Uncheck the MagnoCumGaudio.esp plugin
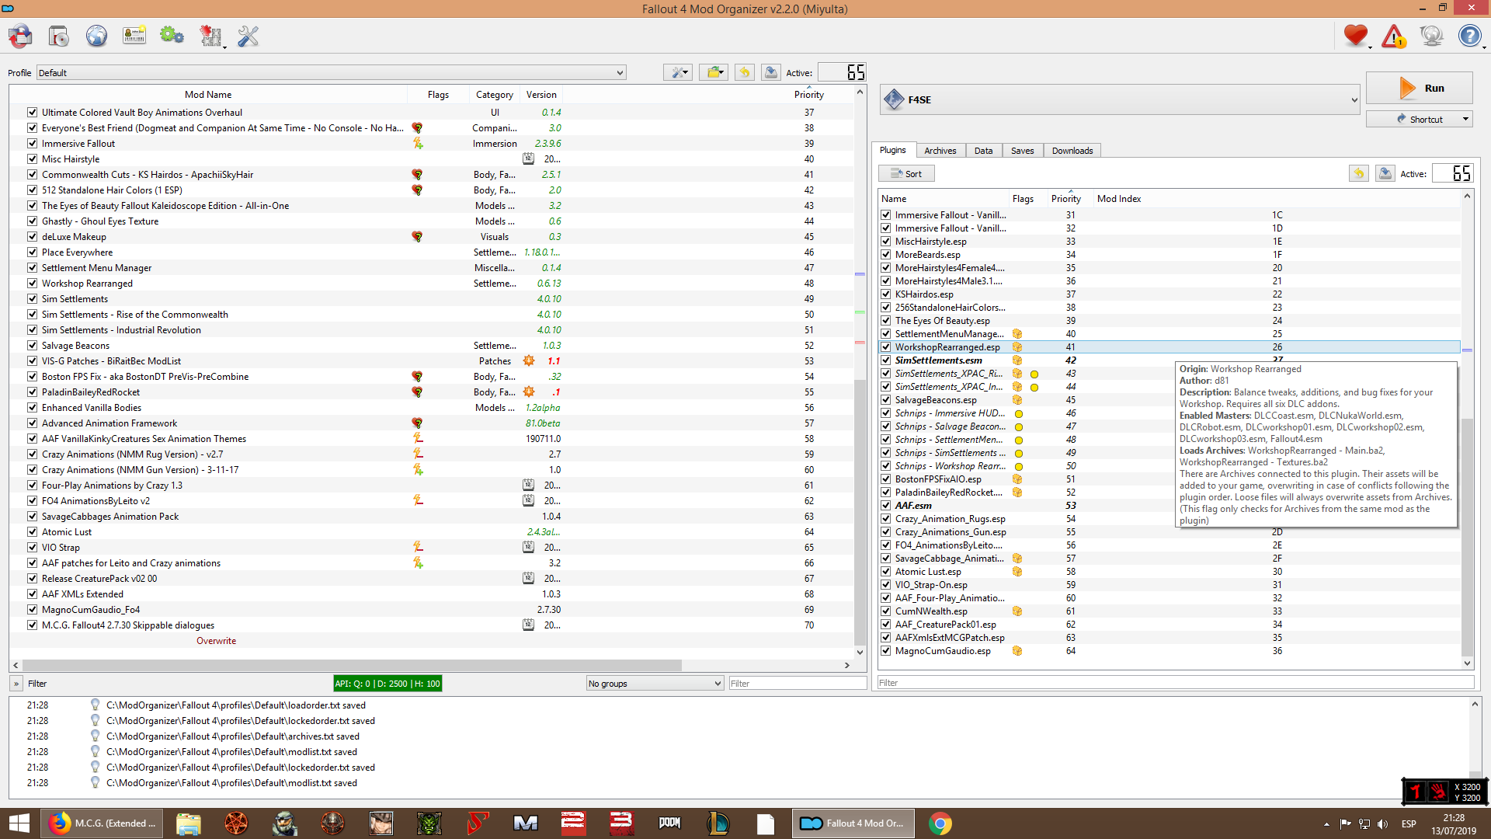The image size is (1491, 839). 885,650
